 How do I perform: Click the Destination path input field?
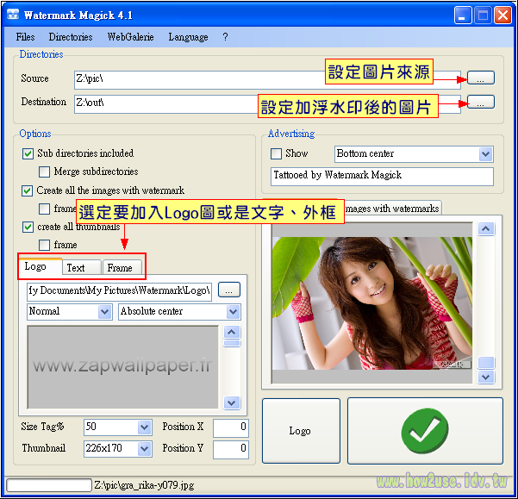coord(267,104)
